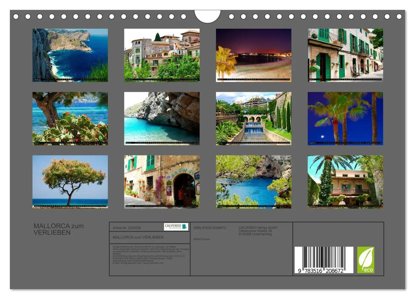Select the December villa with balcony thumbnail
The image size is (415, 299).
(346, 182)
